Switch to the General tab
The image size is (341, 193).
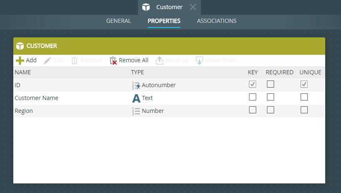pos(119,21)
